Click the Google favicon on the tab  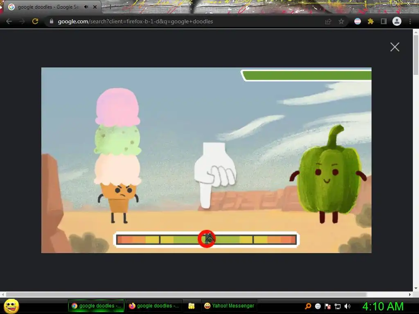(x=11, y=7)
